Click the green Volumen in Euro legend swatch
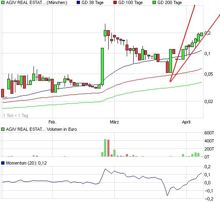This screenshot has width=220, height=202. pyautogui.click(x=3, y=129)
